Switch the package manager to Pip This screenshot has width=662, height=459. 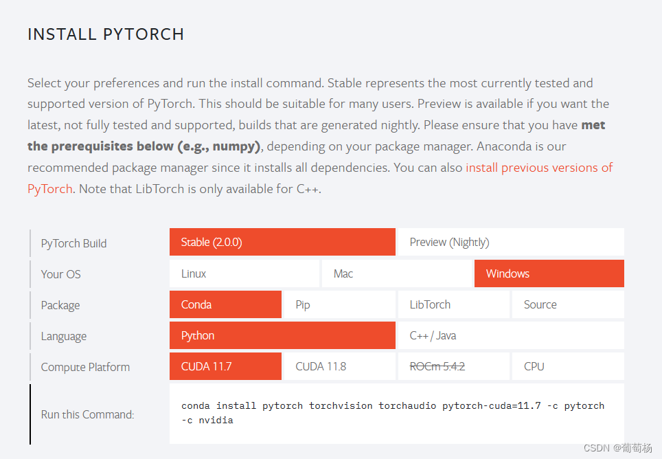(x=339, y=304)
